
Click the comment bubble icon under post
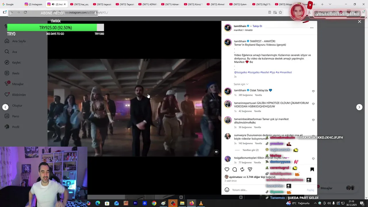pyautogui.click(x=235, y=169)
